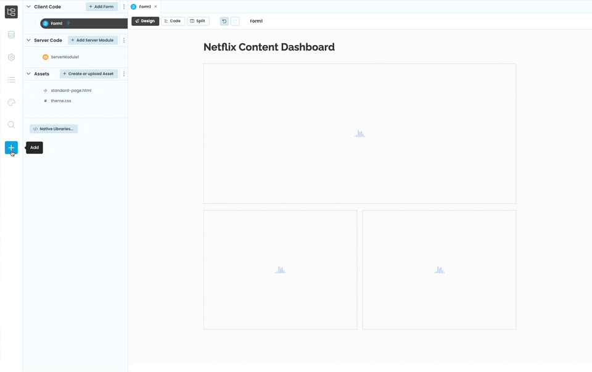Viewport: 592px width, 372px height.
Task: Collapse the Assets section
Action: tap(28, 74)
